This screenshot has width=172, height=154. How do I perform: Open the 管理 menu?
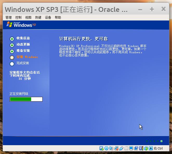[x=9, y=17]
